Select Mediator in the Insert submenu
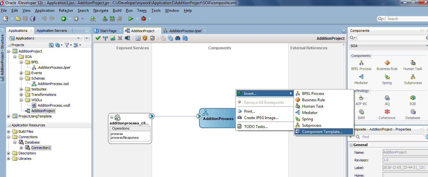The width and height of the screenshot is (428, 177). tap(309, 113)
